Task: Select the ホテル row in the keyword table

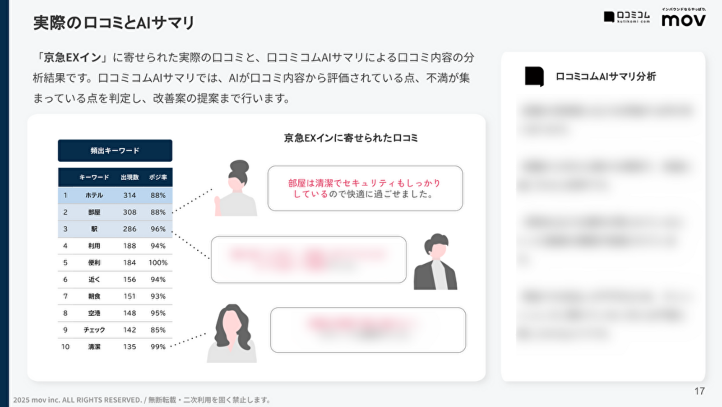Action: coord(114,195)
